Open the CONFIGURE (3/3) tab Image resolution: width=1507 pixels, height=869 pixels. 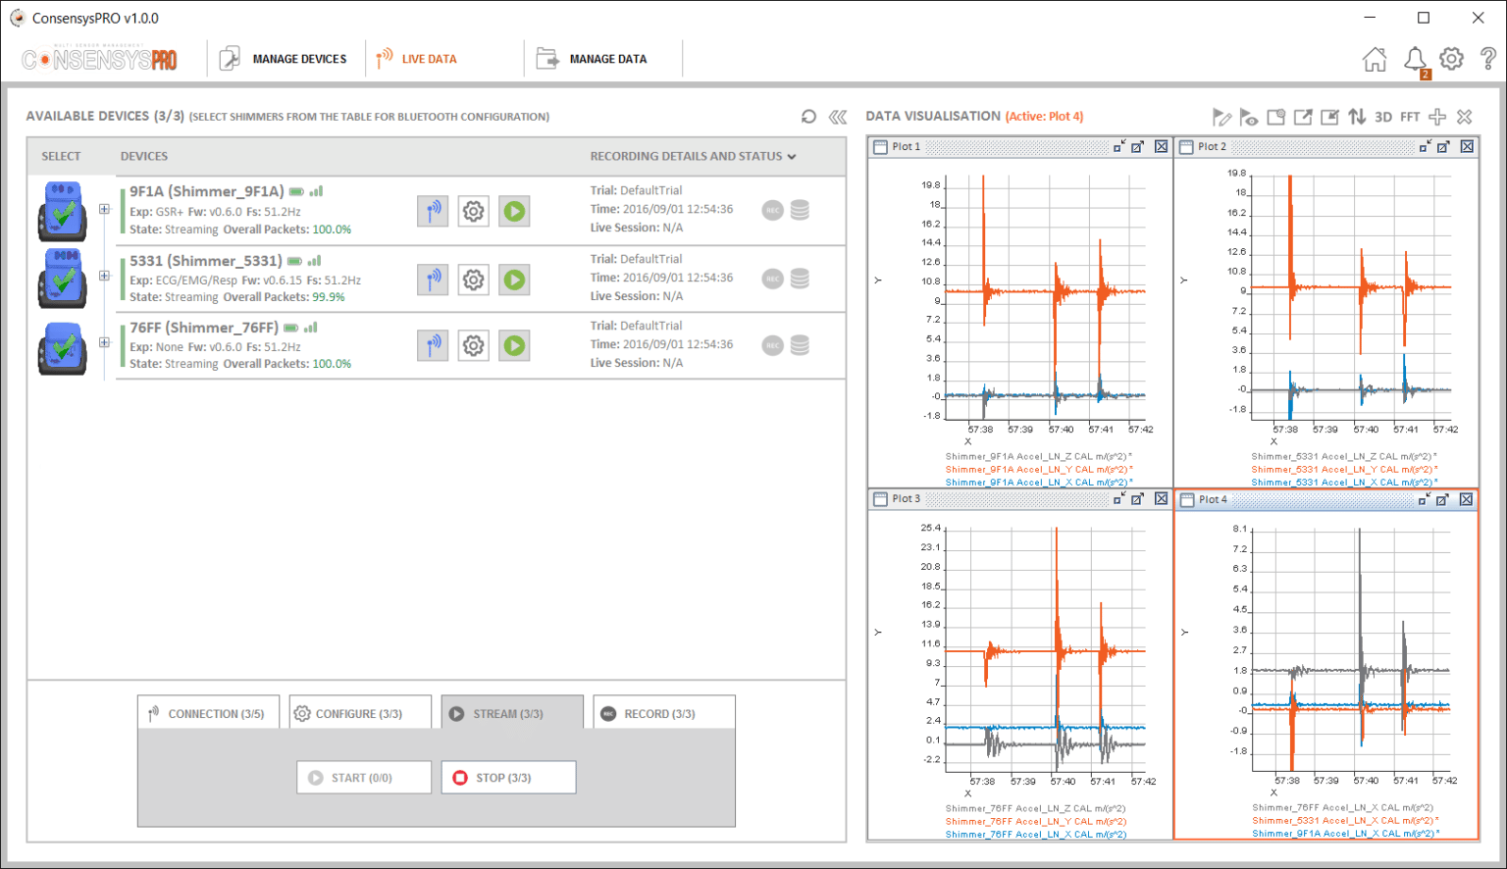360,713
